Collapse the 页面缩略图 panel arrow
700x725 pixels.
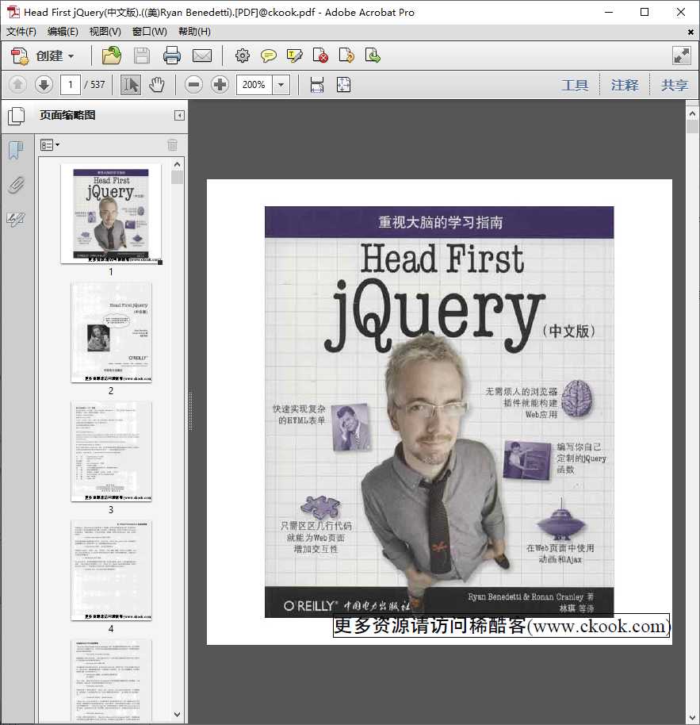179,116
